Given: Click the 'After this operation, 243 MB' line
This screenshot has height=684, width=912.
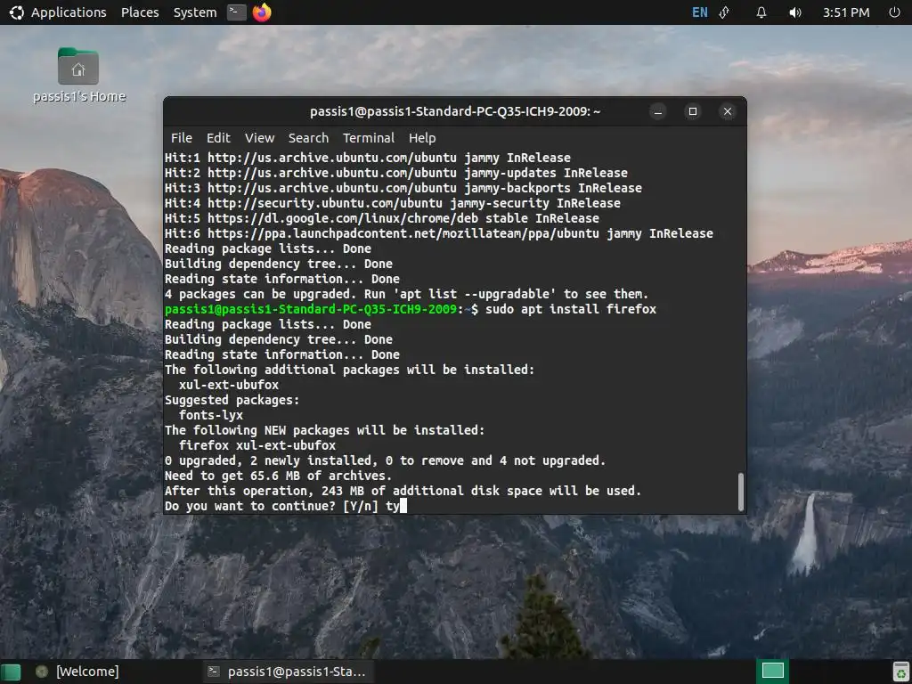Looking at the screenshot, I should click(403, 491).
